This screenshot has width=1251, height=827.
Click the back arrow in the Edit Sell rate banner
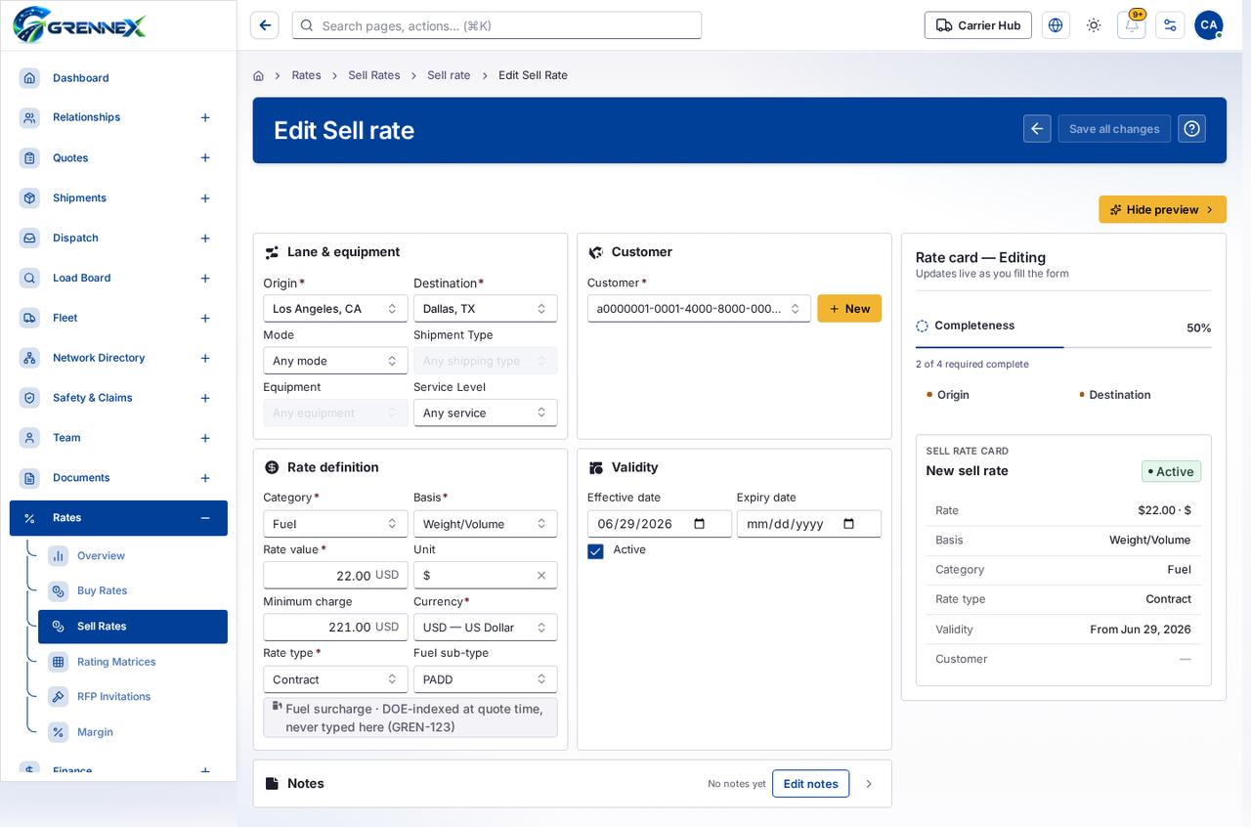(1037, 129)
